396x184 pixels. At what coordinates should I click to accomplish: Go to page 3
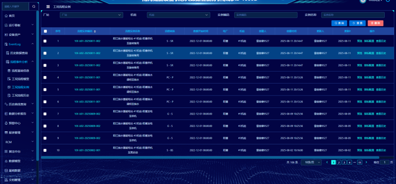pos(344,162)
